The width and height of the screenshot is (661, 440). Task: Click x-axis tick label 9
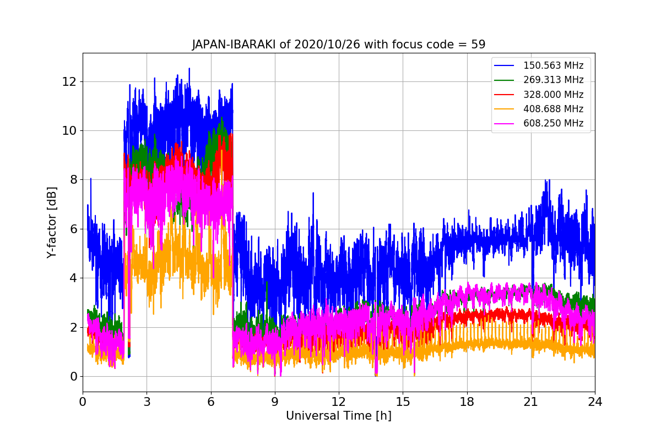coord(275,402)
